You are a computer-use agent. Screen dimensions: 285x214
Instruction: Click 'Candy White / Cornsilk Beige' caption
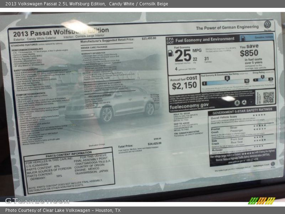pyautogui.click(x=139, y=4)
